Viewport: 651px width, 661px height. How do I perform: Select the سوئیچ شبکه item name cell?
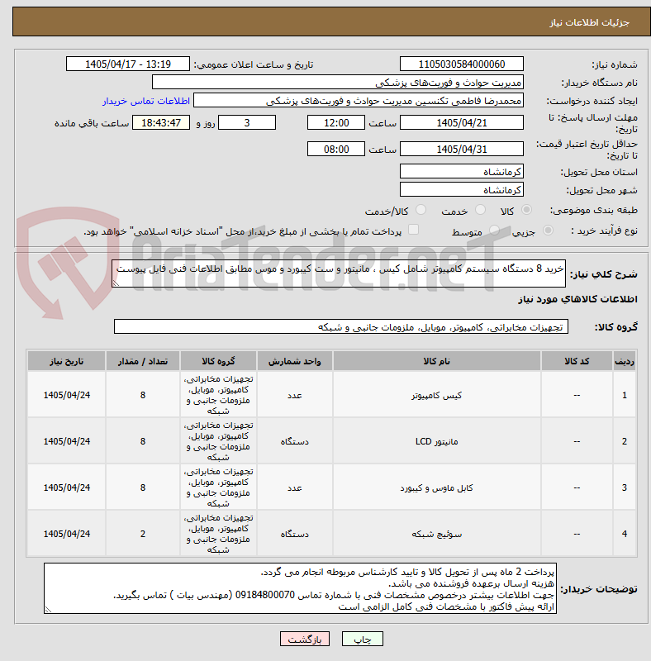pyautogui.click(x=436, y=534)
